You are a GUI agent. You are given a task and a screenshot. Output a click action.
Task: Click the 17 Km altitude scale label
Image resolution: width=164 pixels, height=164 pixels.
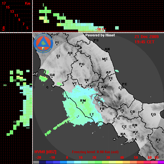tap(4, 3)
